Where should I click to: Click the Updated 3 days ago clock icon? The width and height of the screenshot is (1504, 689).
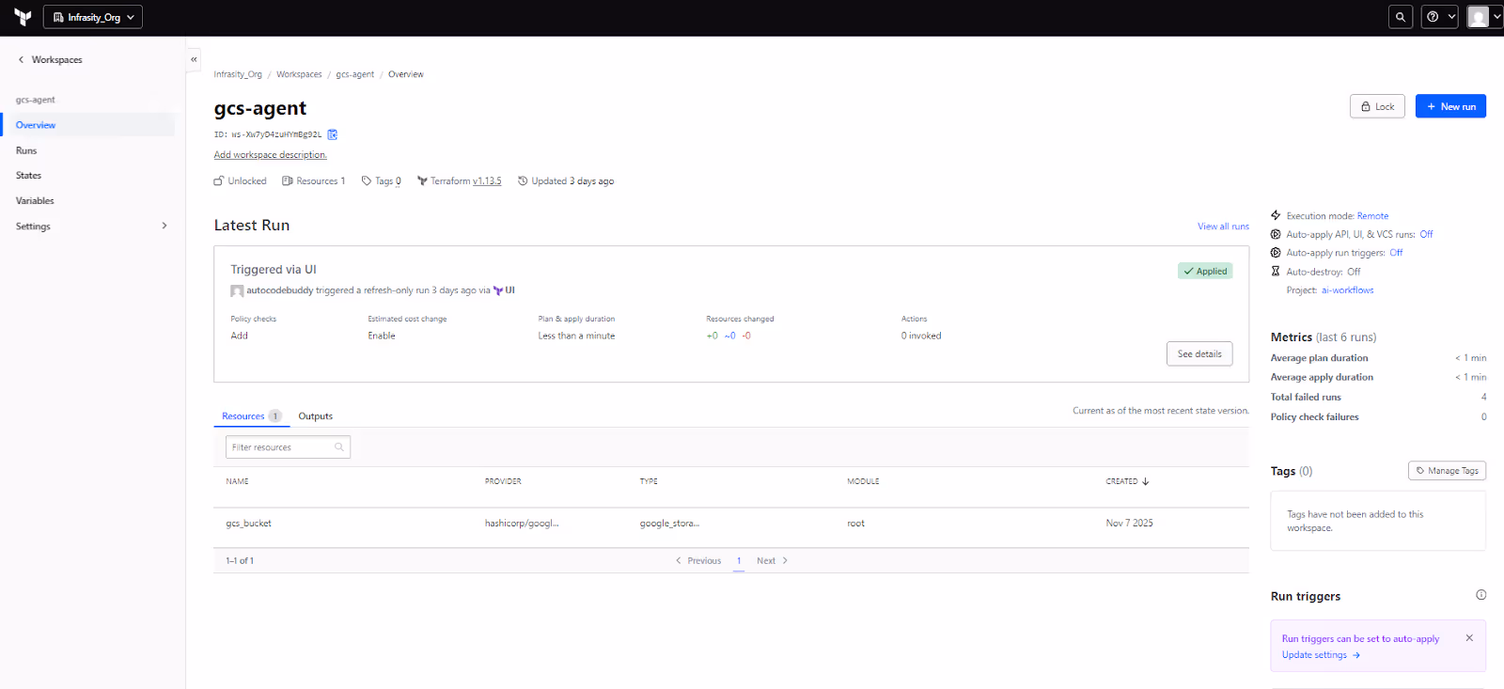[x=523, y=181]
